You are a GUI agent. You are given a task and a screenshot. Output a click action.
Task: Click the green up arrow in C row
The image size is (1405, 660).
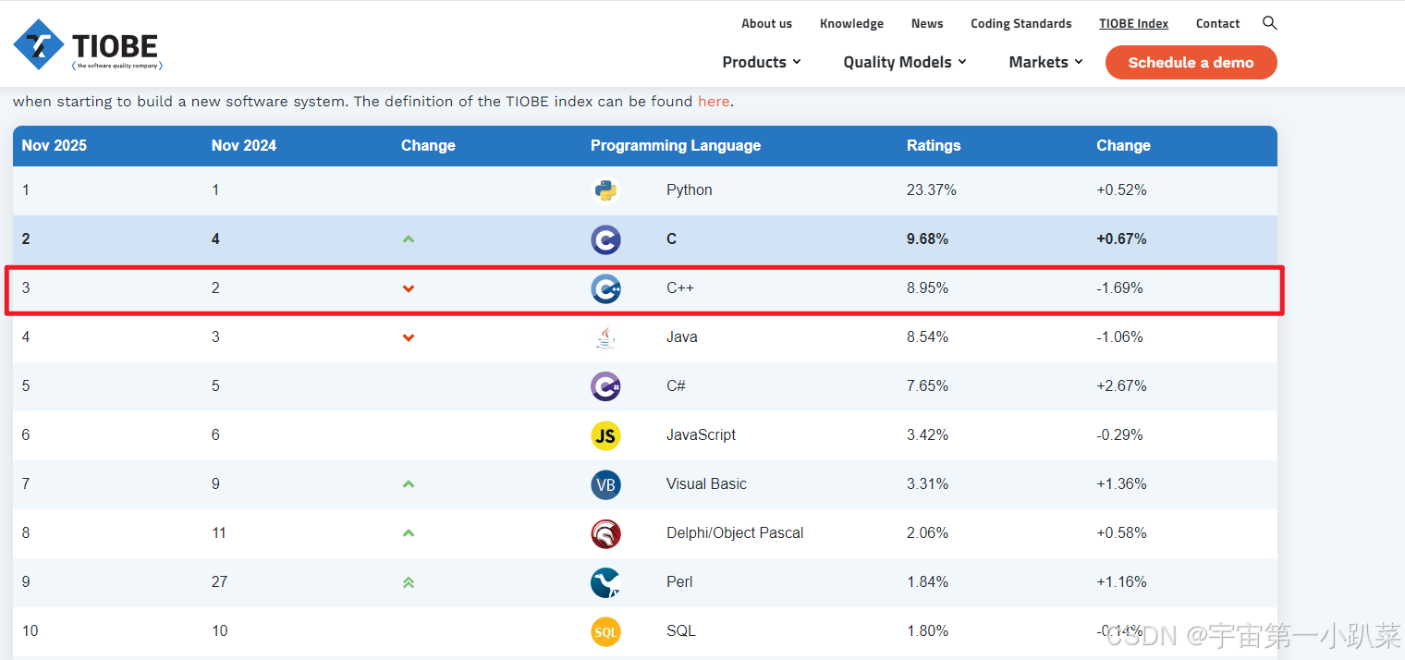click(409, 239)
